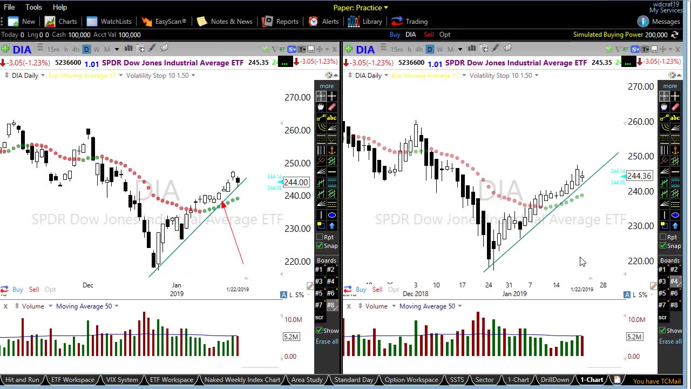The height and width of the screenshot is (389, 691).
Task: Toggle Rpt checkbox in right chart palette
Action: pyautogui.click(x=663, y=237)
